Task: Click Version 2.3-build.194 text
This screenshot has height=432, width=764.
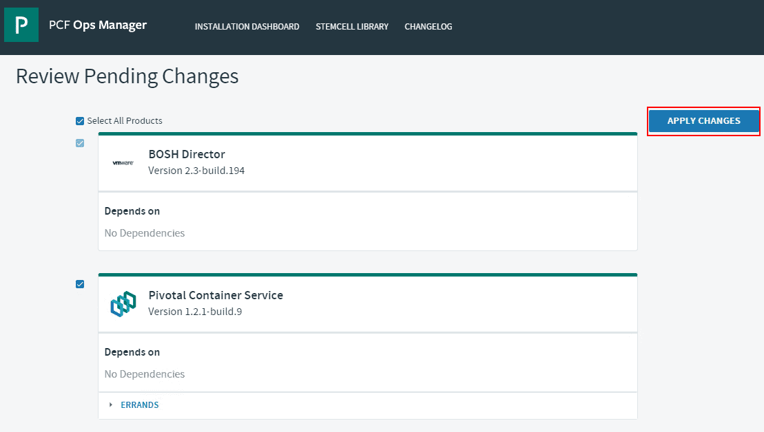Action: tap(196, 170)
